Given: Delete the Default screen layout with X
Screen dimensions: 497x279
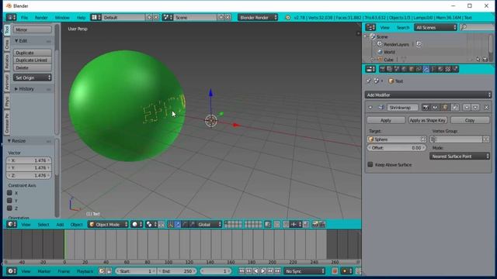Looking at the screenshot, I should [x=156, y=17].
